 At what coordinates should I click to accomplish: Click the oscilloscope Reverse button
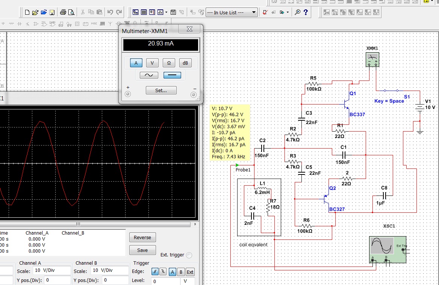(x=142, y=238)
